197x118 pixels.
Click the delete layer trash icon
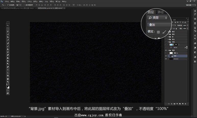(x=186, y=104)
